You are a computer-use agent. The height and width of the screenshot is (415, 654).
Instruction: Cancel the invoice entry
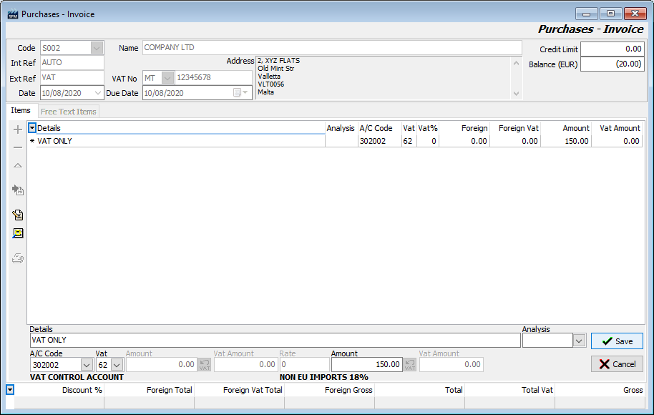pos(617,364)
